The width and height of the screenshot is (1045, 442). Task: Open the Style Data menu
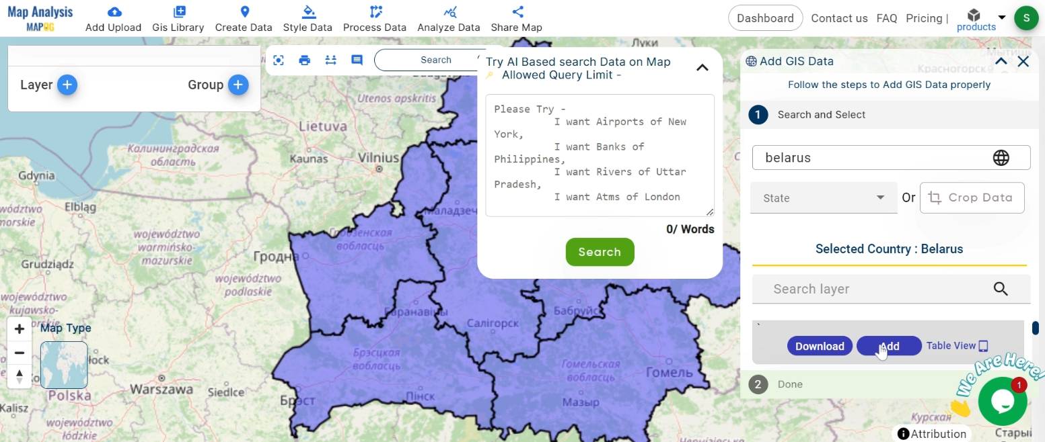click(x=308, y=19)
